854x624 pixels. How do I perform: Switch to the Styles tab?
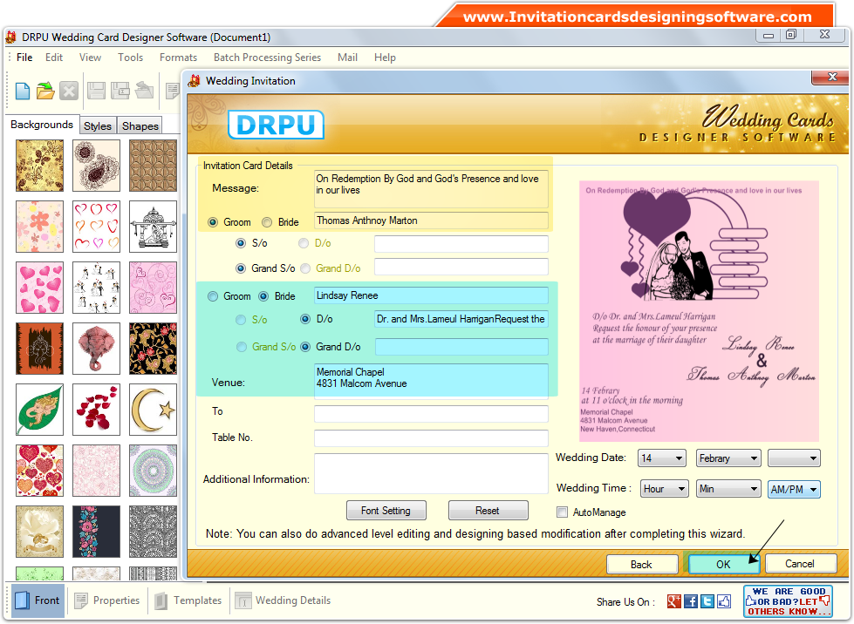point(98,125)
